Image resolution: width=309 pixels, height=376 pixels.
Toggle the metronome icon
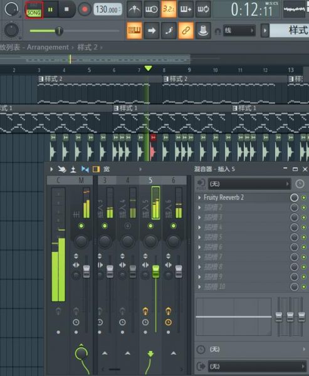click(x=134, y=9)
